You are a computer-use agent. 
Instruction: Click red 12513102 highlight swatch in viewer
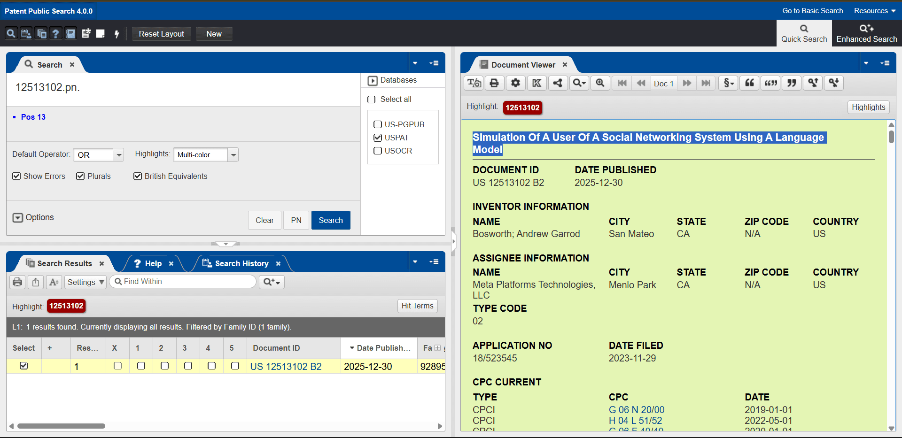pyautogui.click(x=522, y=108)
